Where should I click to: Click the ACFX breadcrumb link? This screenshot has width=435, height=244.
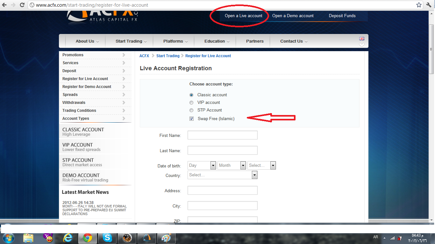144,56
